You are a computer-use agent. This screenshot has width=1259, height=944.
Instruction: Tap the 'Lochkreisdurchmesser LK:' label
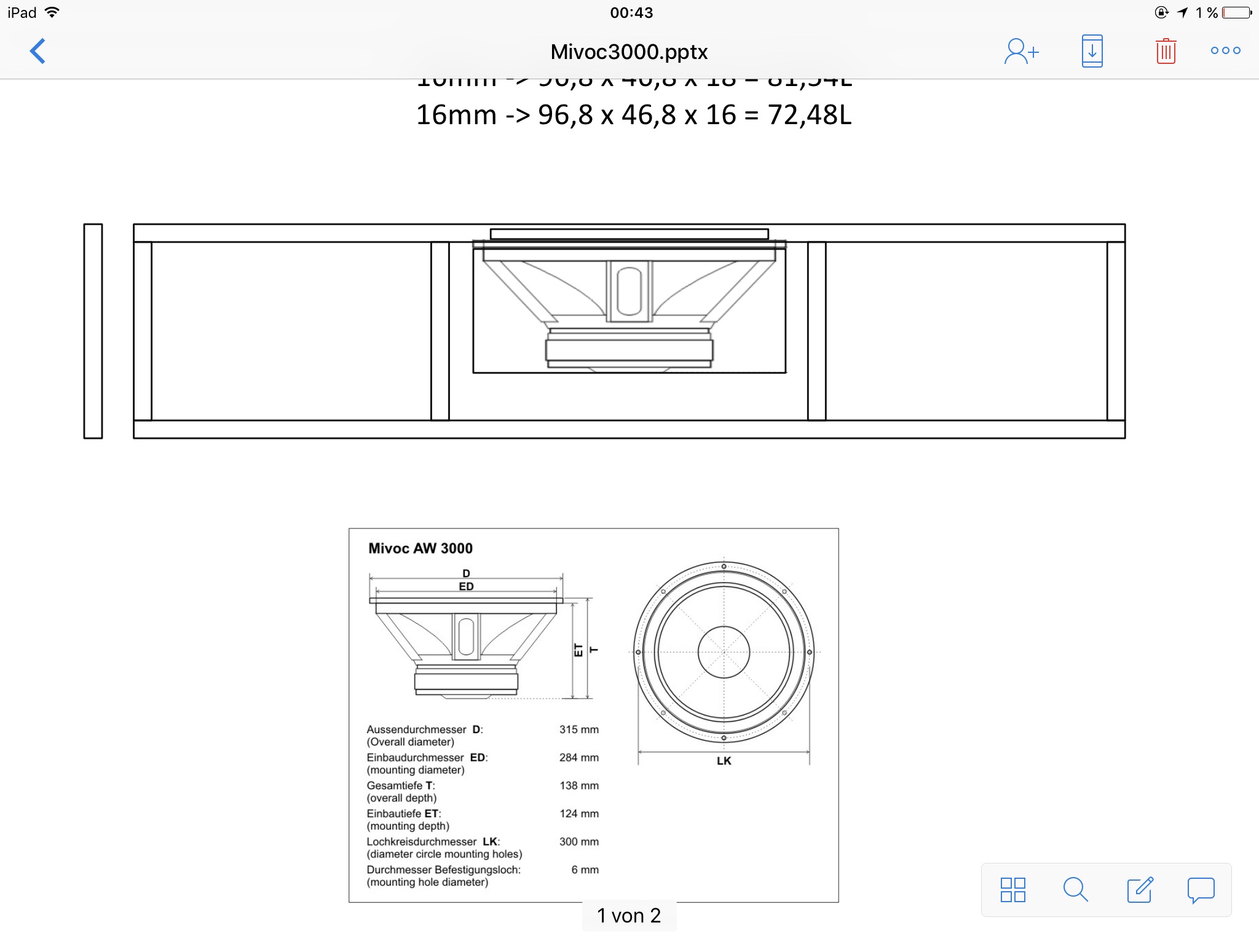coord(433,841)
